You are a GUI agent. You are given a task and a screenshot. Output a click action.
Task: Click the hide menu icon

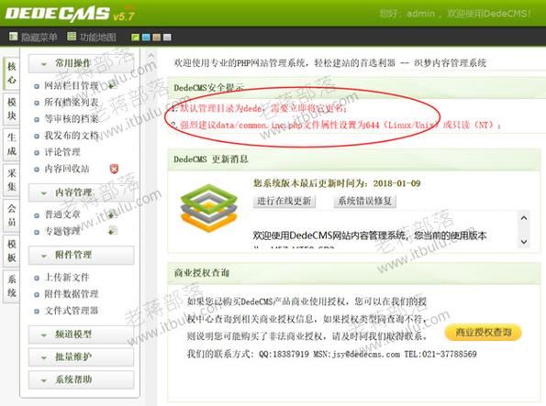(13, 36)
